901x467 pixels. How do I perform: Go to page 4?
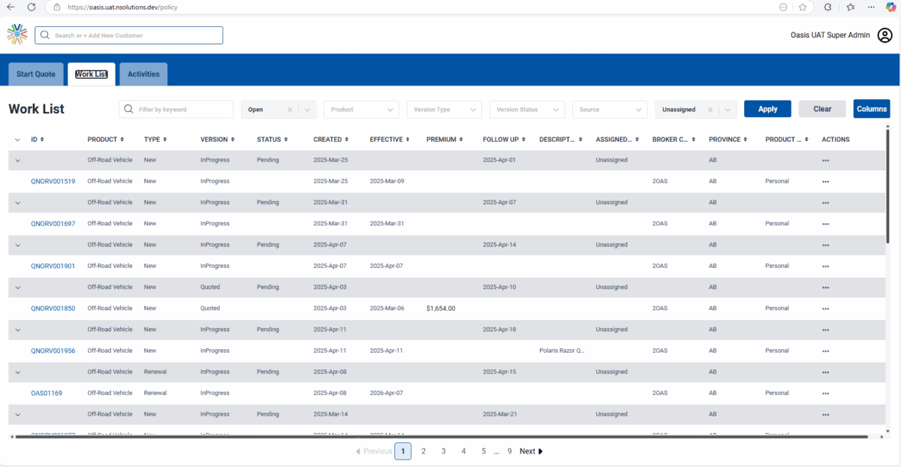(x=463, y=451)
